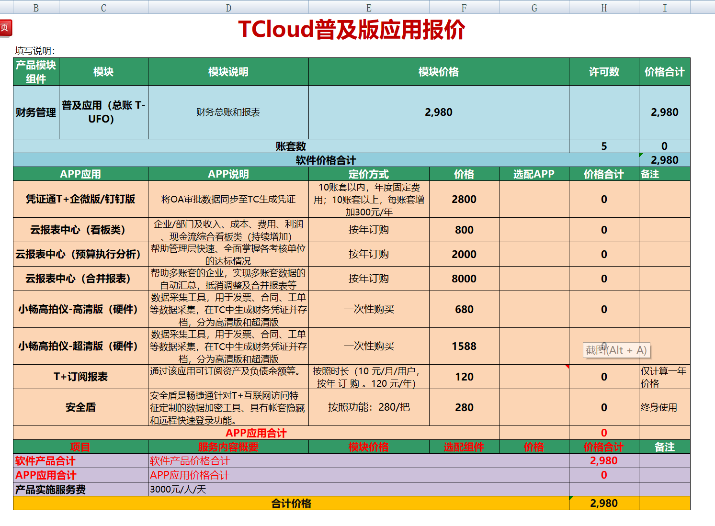Select the 软件产品合计 cell

[x=80, y=461]
